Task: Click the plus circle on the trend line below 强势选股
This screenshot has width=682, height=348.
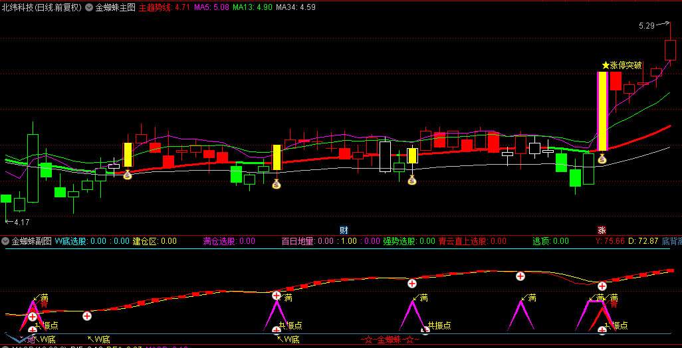Action: pyautogui.click(x=412, y=284)
